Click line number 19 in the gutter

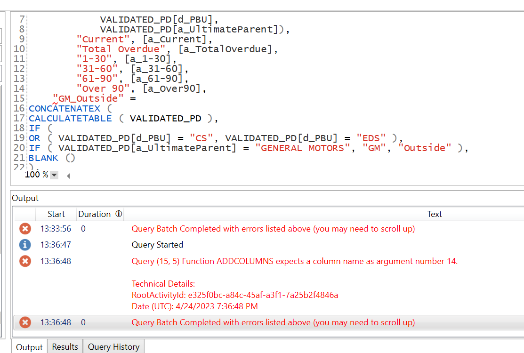[x=19, y=138]
